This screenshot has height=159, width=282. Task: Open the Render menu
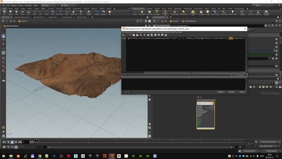[x=14, y=5]
